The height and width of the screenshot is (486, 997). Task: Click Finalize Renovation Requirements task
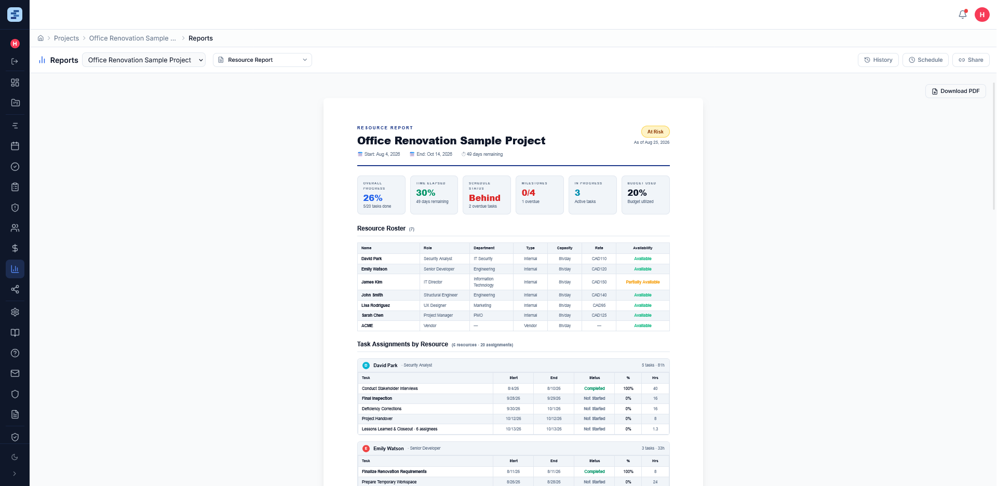point(394,471)
